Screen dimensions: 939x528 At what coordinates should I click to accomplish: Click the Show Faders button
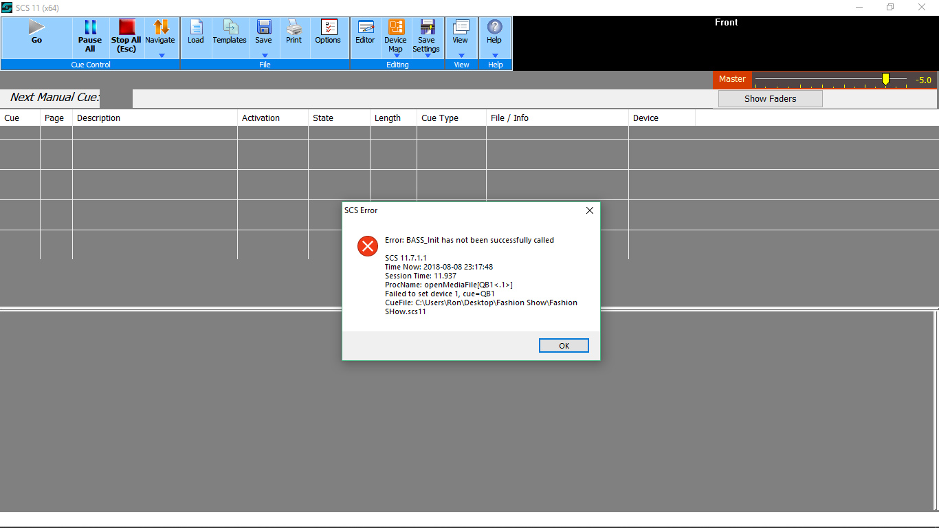tap(770, 99)
